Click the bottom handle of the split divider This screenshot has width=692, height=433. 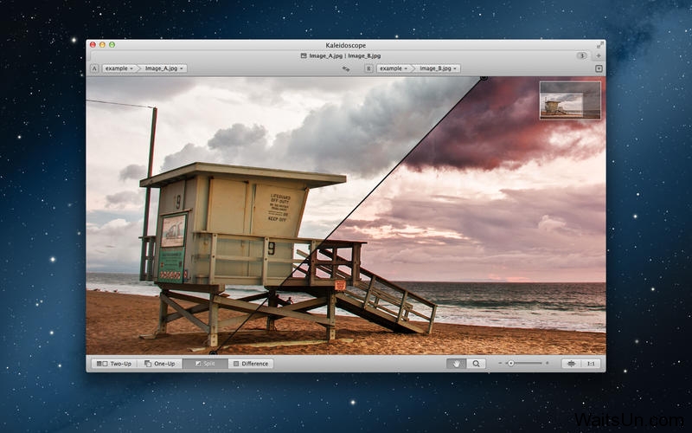(x=213, y=352)
